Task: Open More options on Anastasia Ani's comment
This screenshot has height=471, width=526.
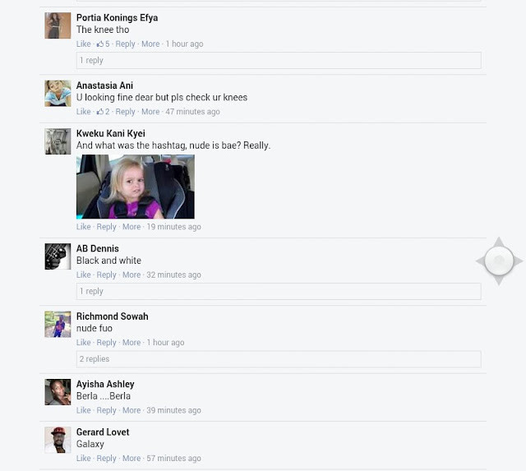Action: (150, 112)
